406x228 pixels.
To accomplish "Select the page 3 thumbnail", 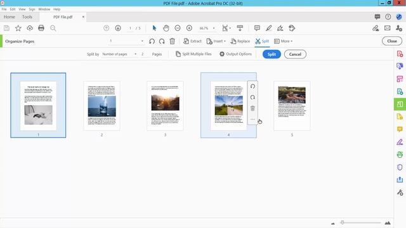I will (x=165, y=106).
